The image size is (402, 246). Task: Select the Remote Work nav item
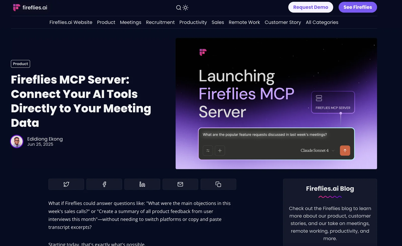(244, 22)
